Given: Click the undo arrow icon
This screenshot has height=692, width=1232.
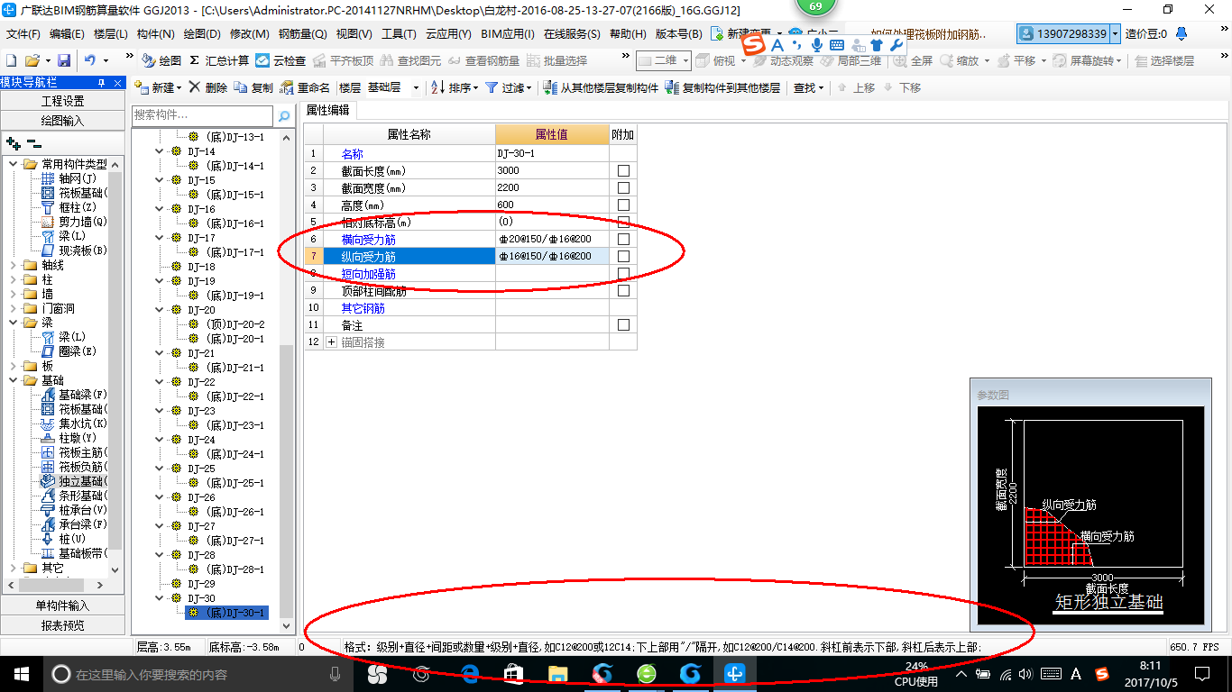Looking at the screenshot, I should [x=90, y=60].
